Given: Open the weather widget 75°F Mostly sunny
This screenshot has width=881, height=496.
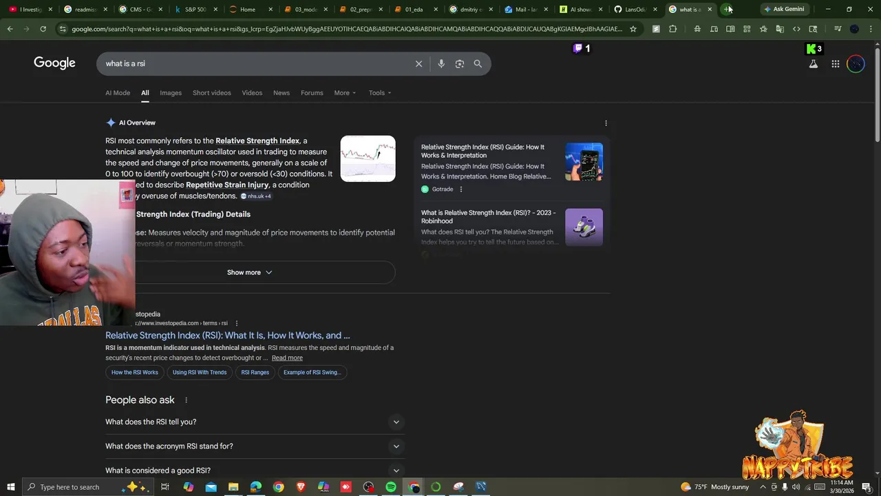Looking at the screenshot, I should (x=714, y=487).
